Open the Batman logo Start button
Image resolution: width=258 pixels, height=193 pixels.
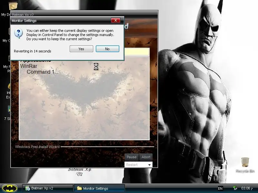tap(10, 188)
